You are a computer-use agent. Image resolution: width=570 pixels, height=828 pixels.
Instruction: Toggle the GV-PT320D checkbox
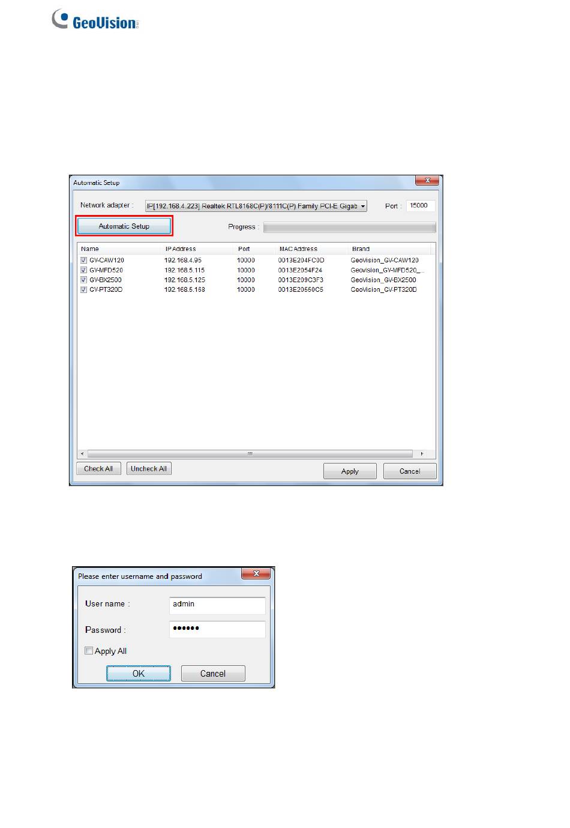[x=84, y=289]
